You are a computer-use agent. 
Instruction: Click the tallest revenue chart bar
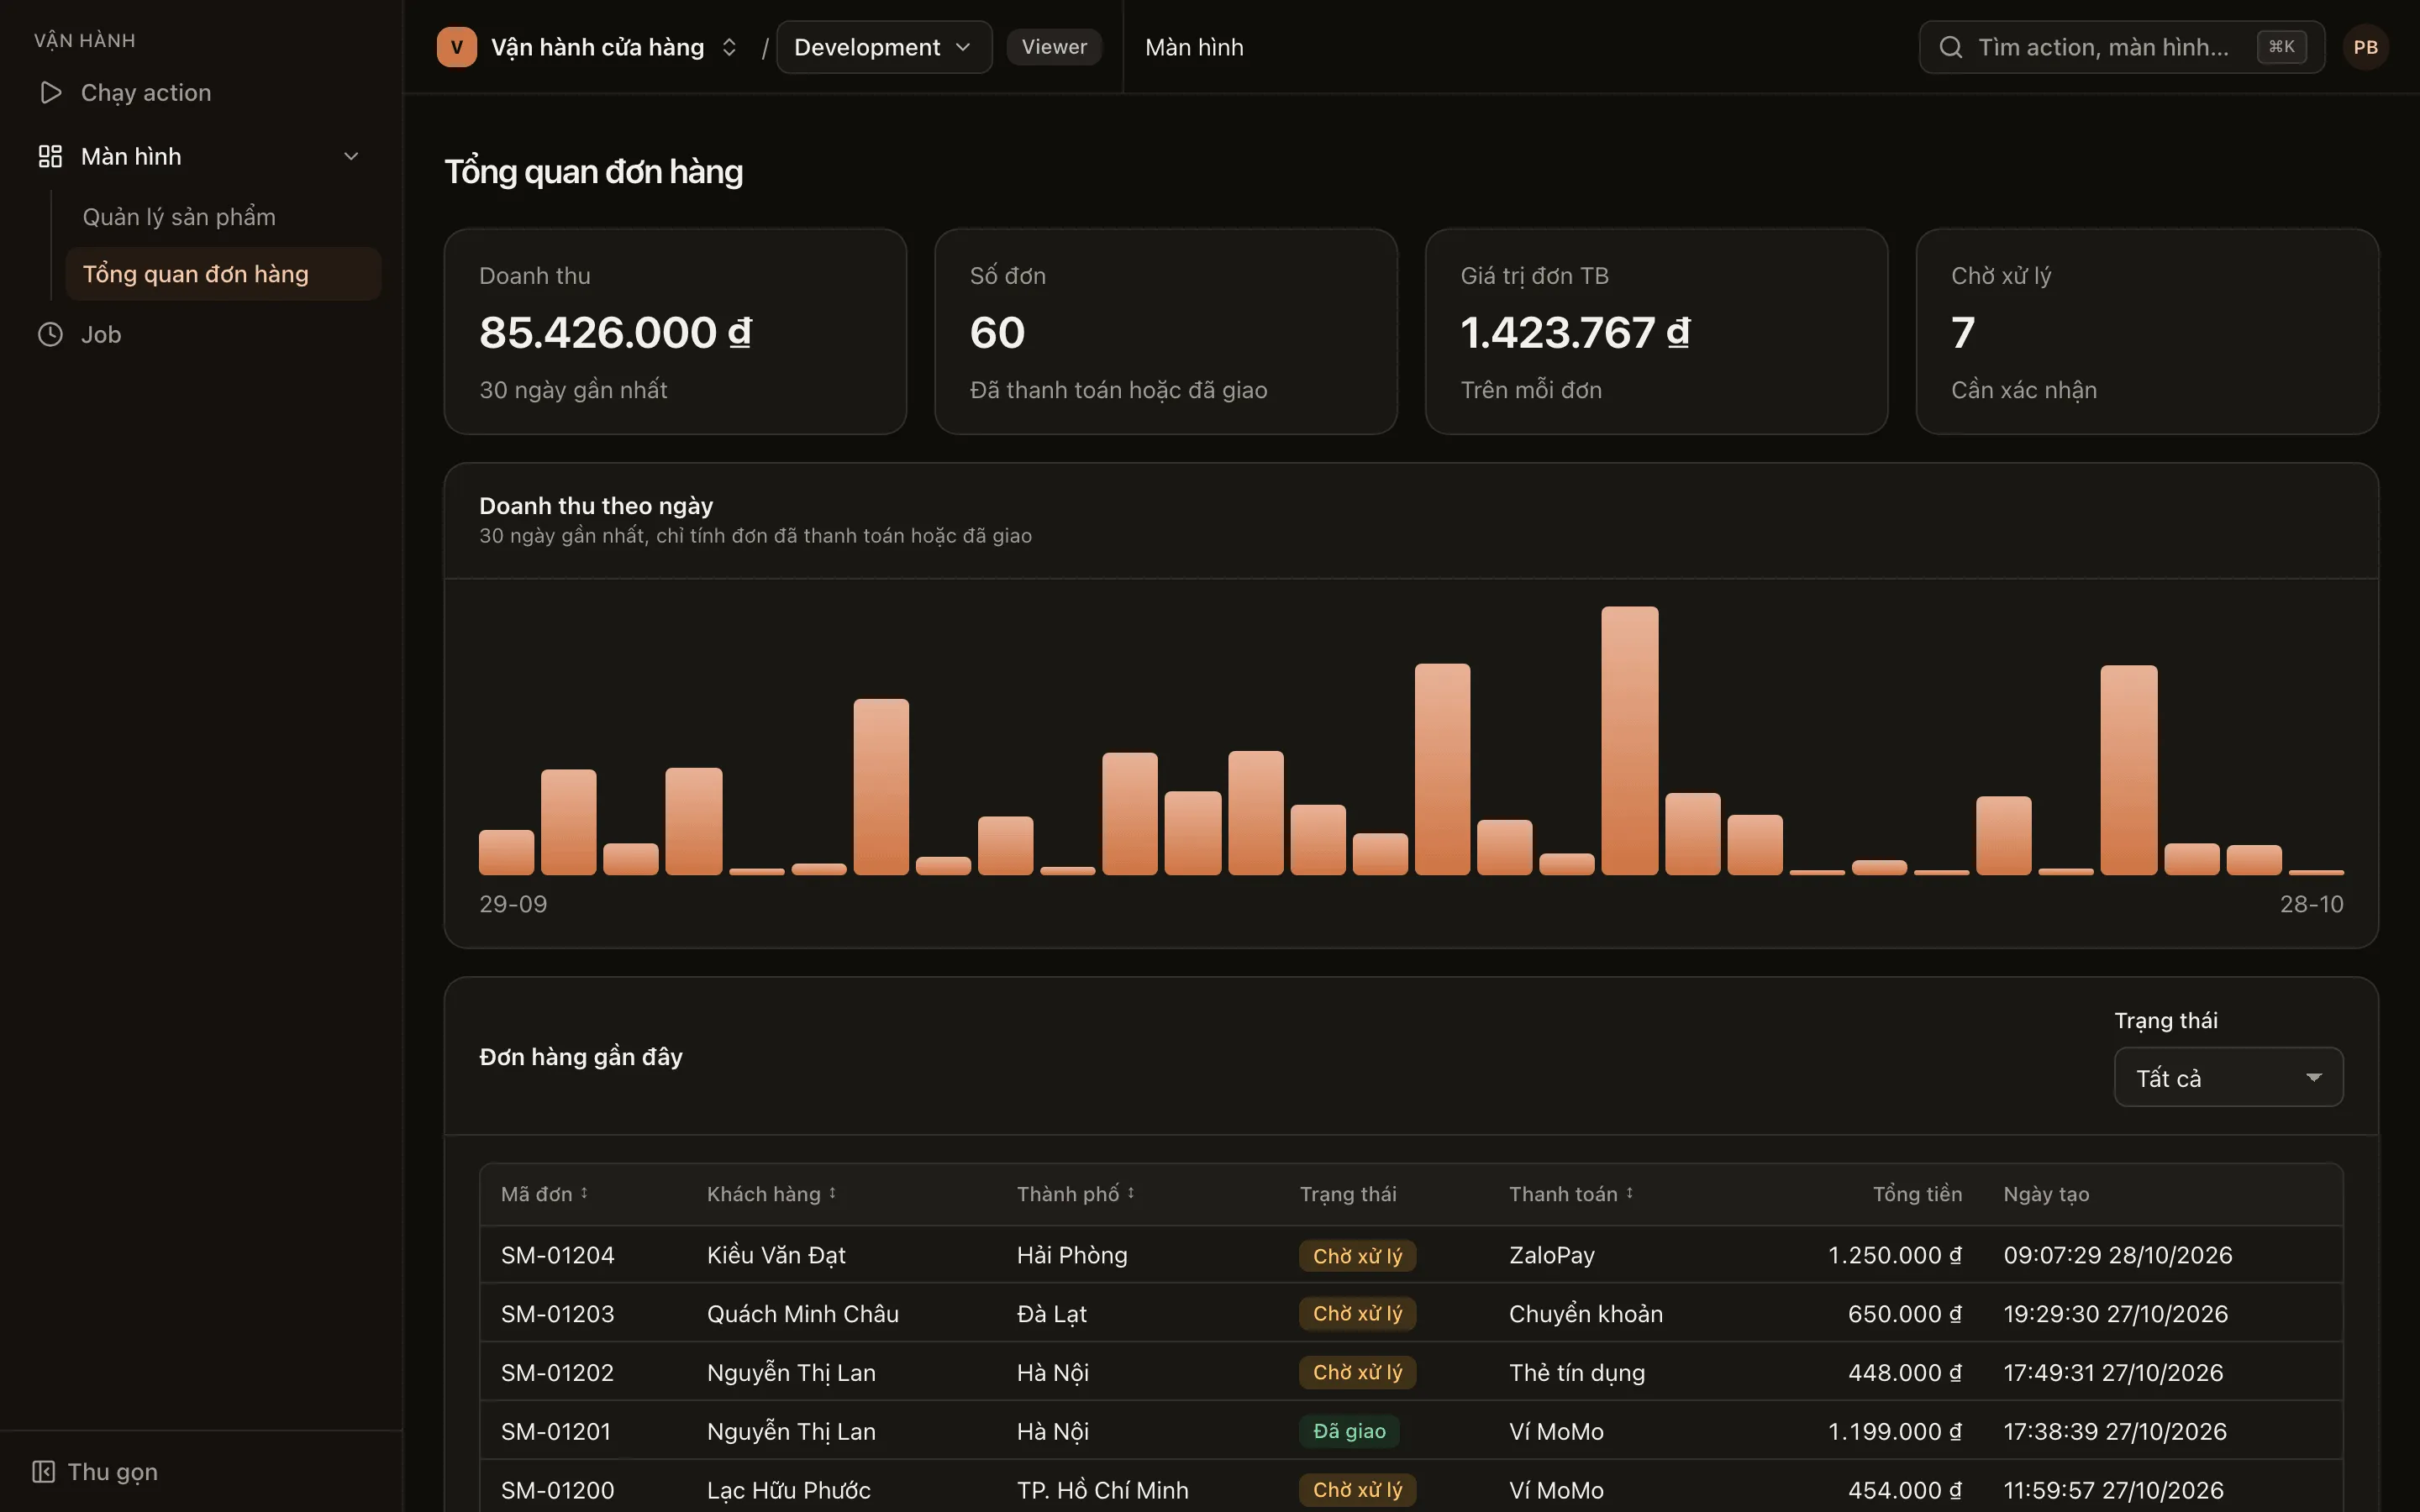tap(1629, 741)
